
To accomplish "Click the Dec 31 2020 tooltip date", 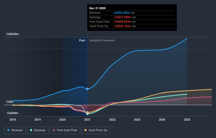I will 97,8.
